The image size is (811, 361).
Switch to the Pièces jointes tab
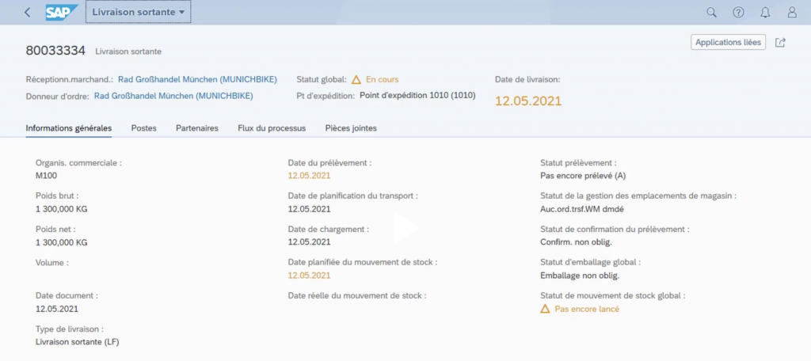351,127
